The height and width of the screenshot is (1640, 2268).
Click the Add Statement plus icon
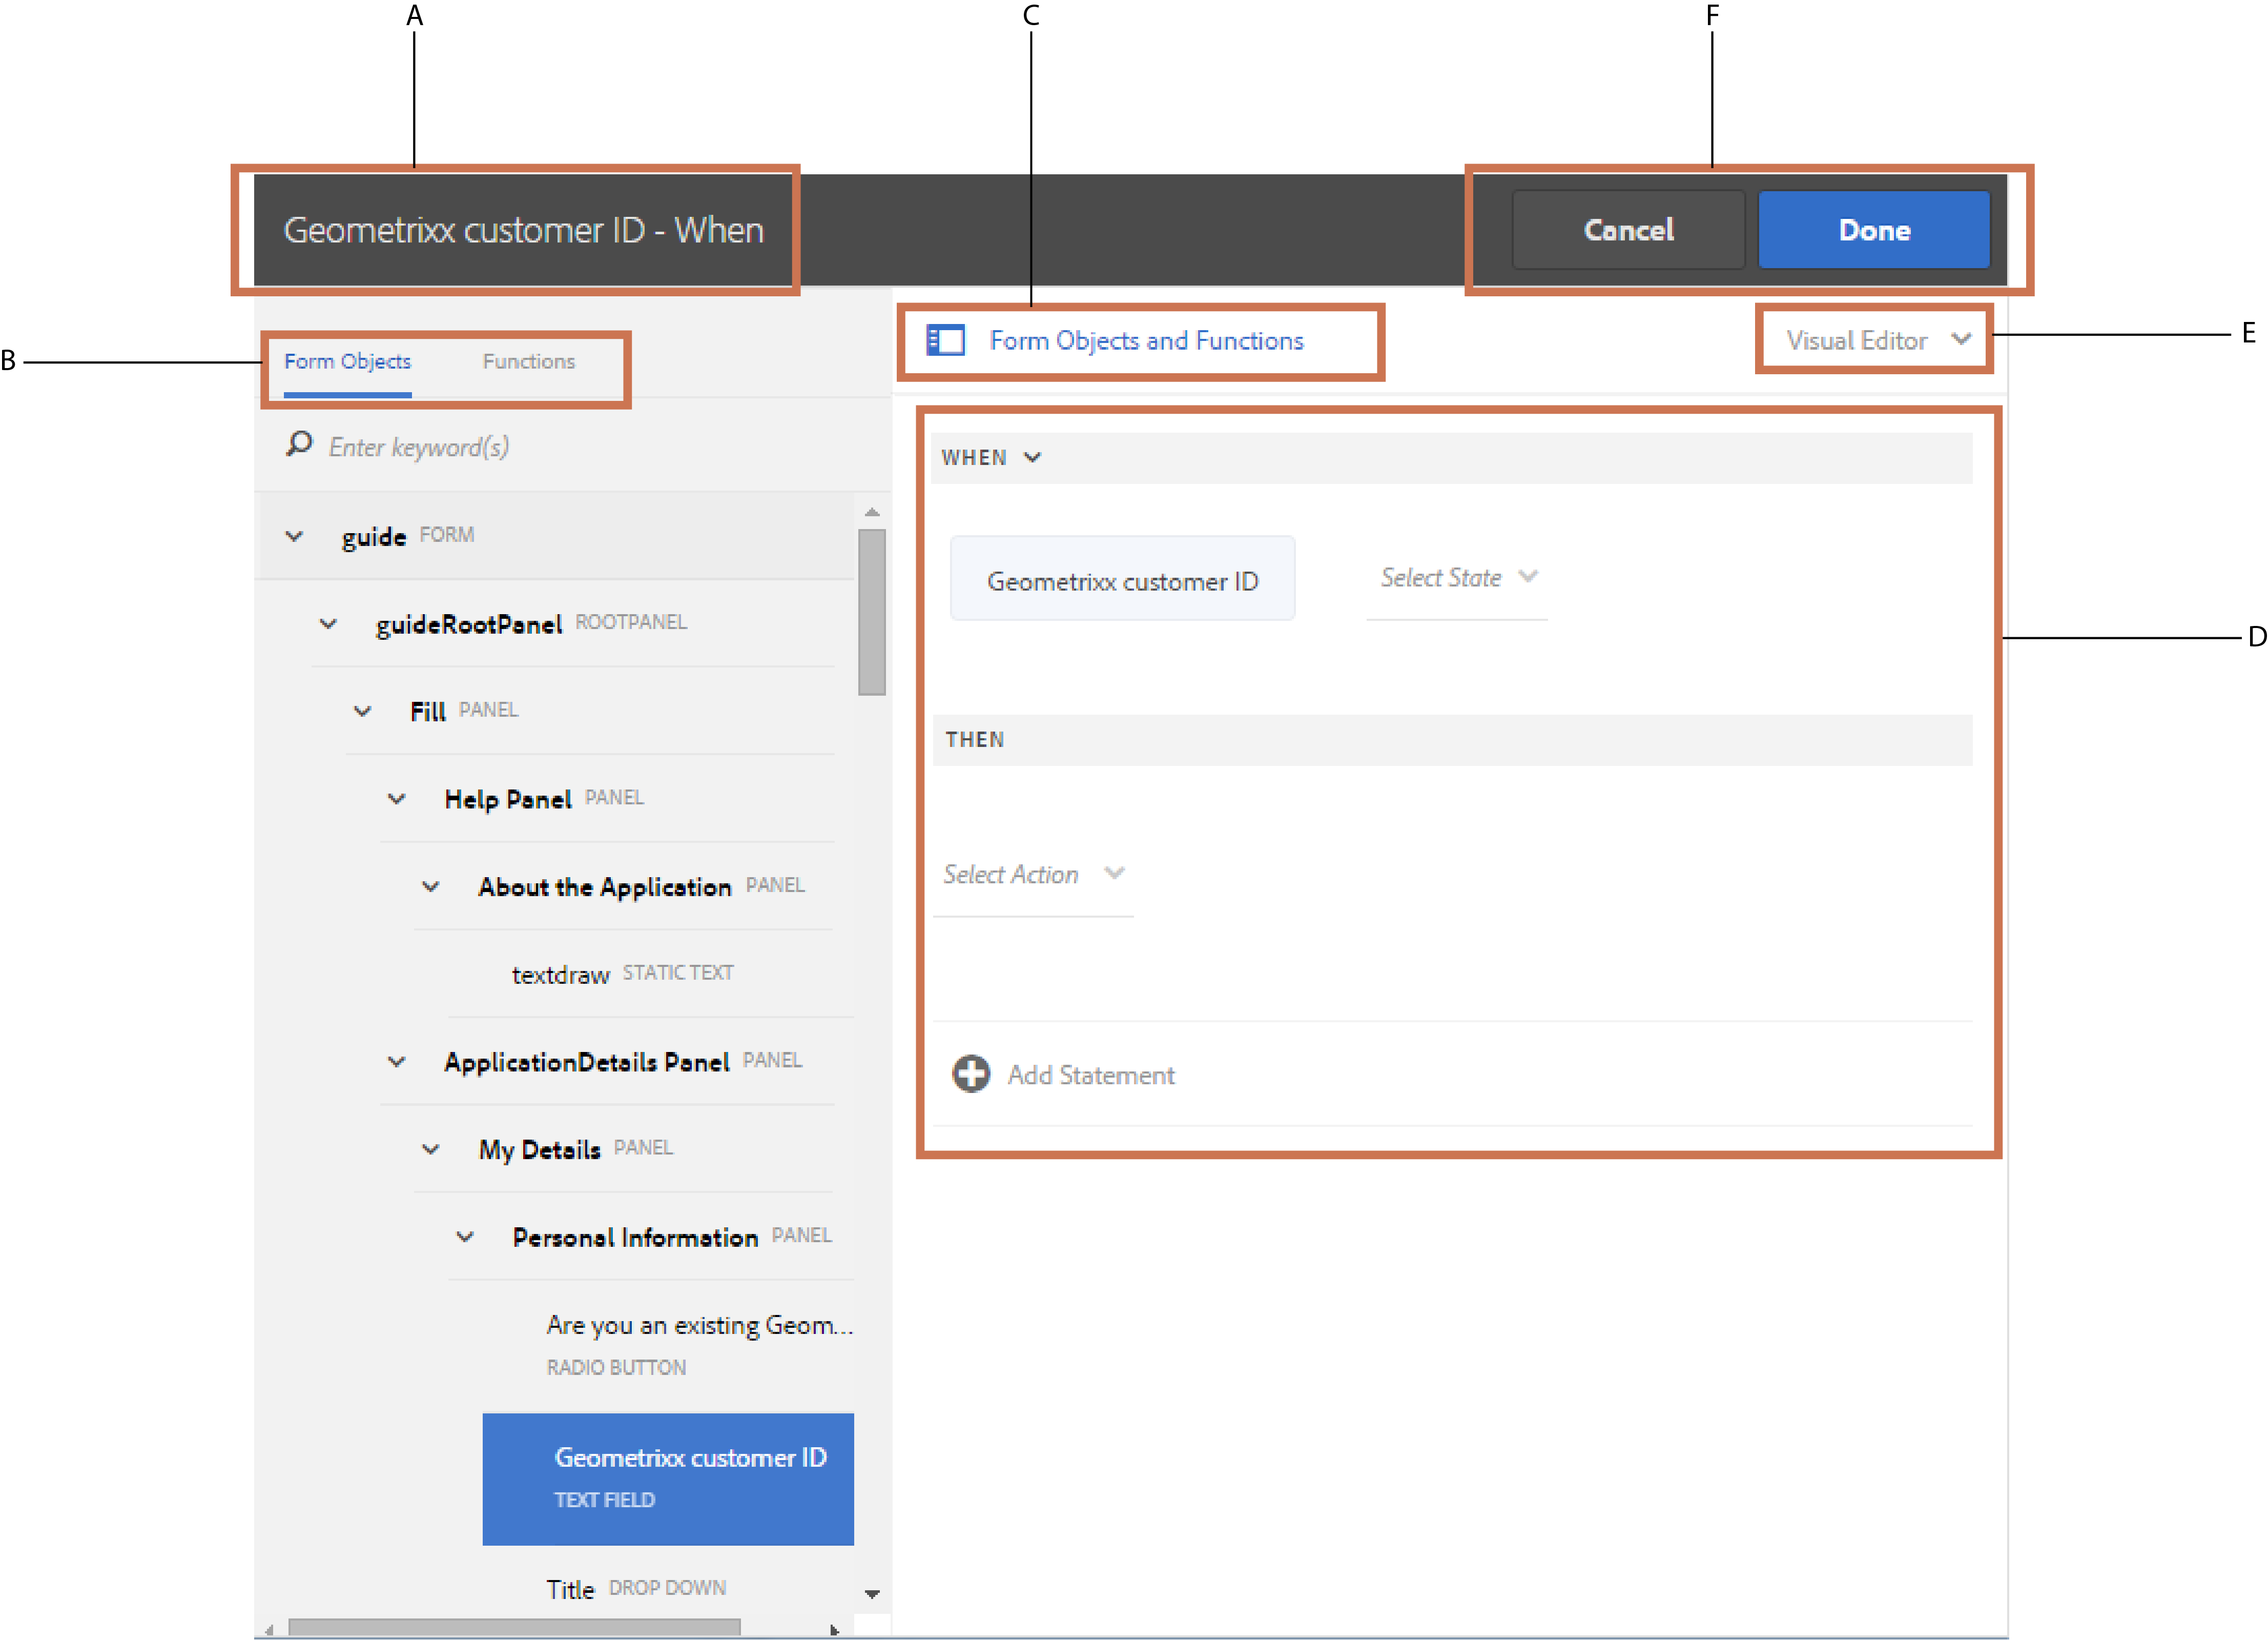pyautogui.click(x=971, y=1074)
